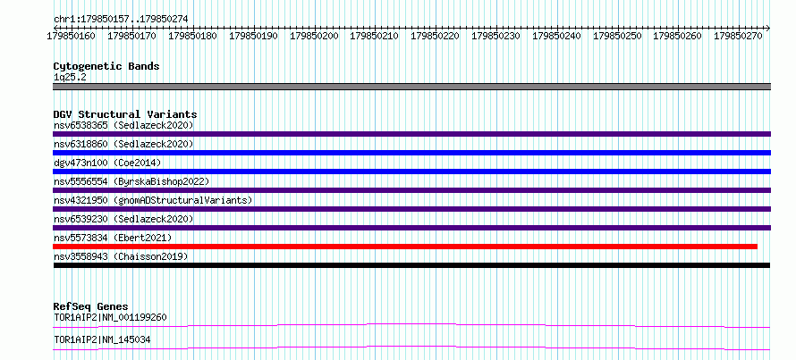This screenshot has height=360, width=796.
Task: Click ruler position 179850230
Action: coord(496,36)
